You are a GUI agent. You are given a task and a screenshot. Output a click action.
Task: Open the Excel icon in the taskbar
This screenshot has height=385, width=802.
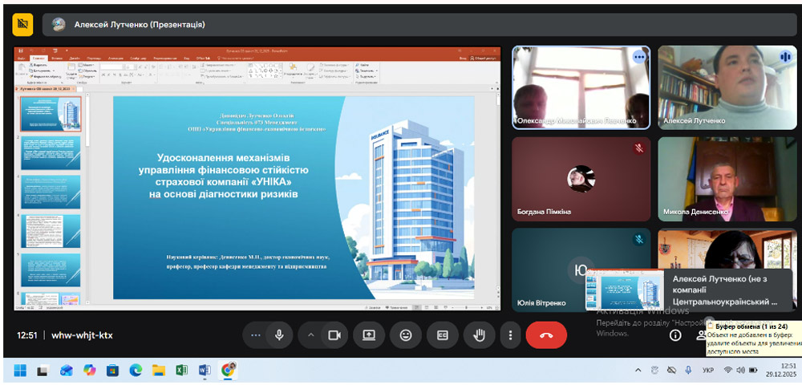click(182, 370)
